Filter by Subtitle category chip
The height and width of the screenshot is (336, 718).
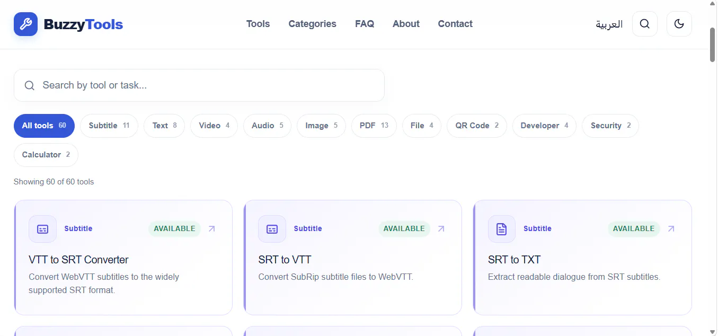click(x=109, y=126)
